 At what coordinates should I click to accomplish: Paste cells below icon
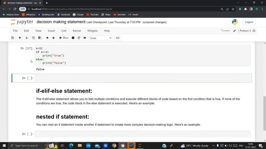(40, 38)
